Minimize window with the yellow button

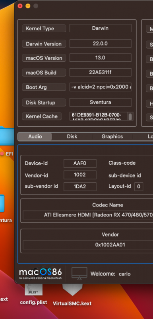(x=28, y=6)
